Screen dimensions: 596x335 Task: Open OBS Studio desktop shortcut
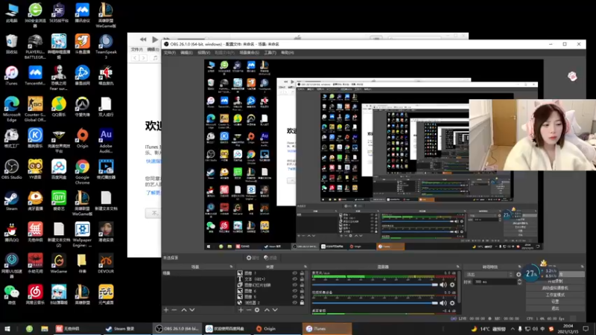click(x=11, y=170)
